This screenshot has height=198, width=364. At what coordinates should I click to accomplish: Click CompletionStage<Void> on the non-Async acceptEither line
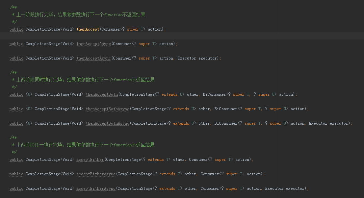pos(50,160)
